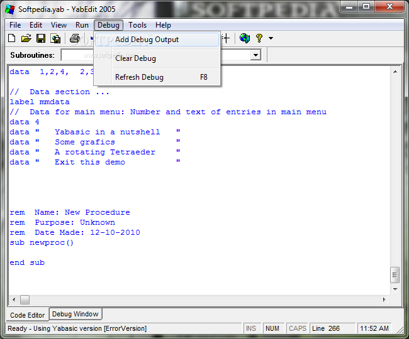Click the 'rem Name: New Procedure' line
Screen dimensions: 409x339
(70, 213)
